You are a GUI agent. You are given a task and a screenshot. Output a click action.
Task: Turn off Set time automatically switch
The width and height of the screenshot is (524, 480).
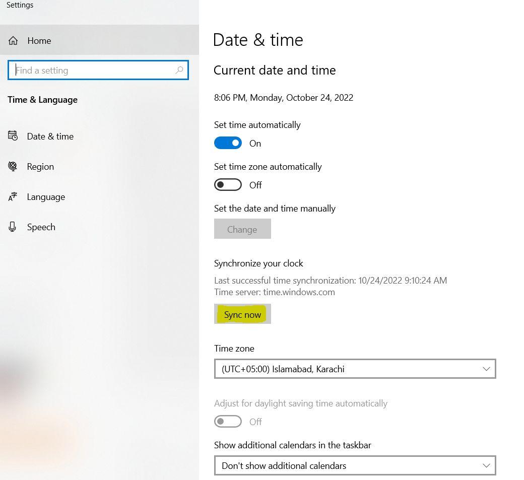(x=228, y=143)
